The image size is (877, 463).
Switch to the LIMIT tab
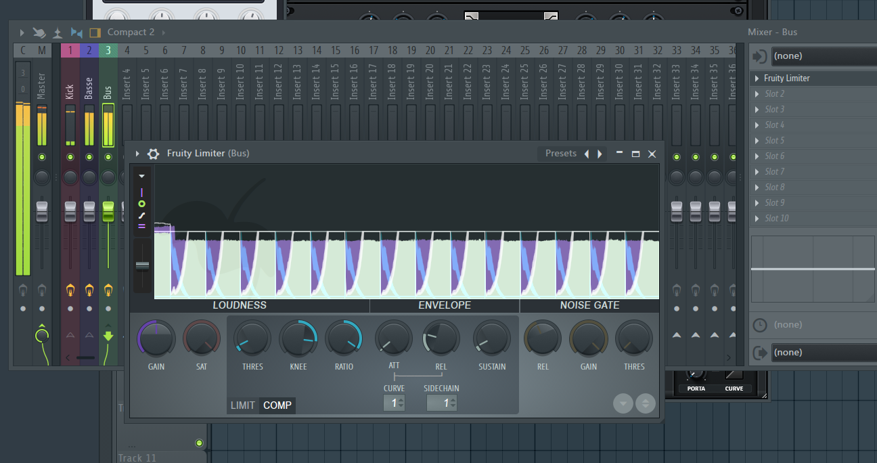click(243, 405)
